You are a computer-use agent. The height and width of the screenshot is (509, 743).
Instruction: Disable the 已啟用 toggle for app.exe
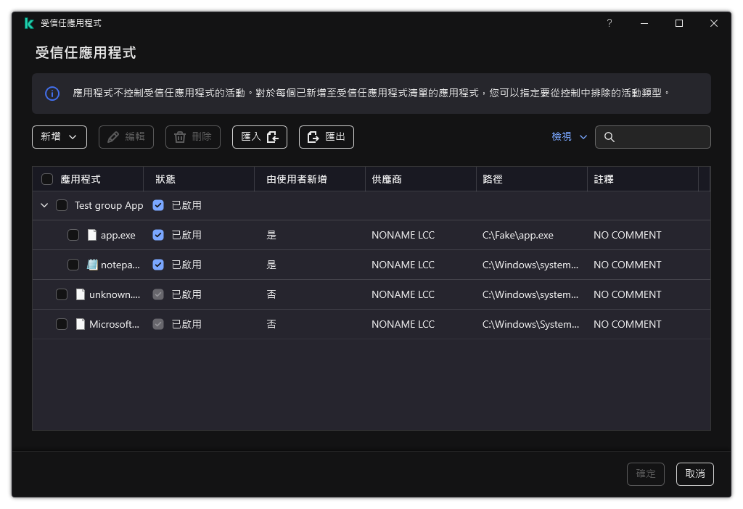(x=158, y=234)
